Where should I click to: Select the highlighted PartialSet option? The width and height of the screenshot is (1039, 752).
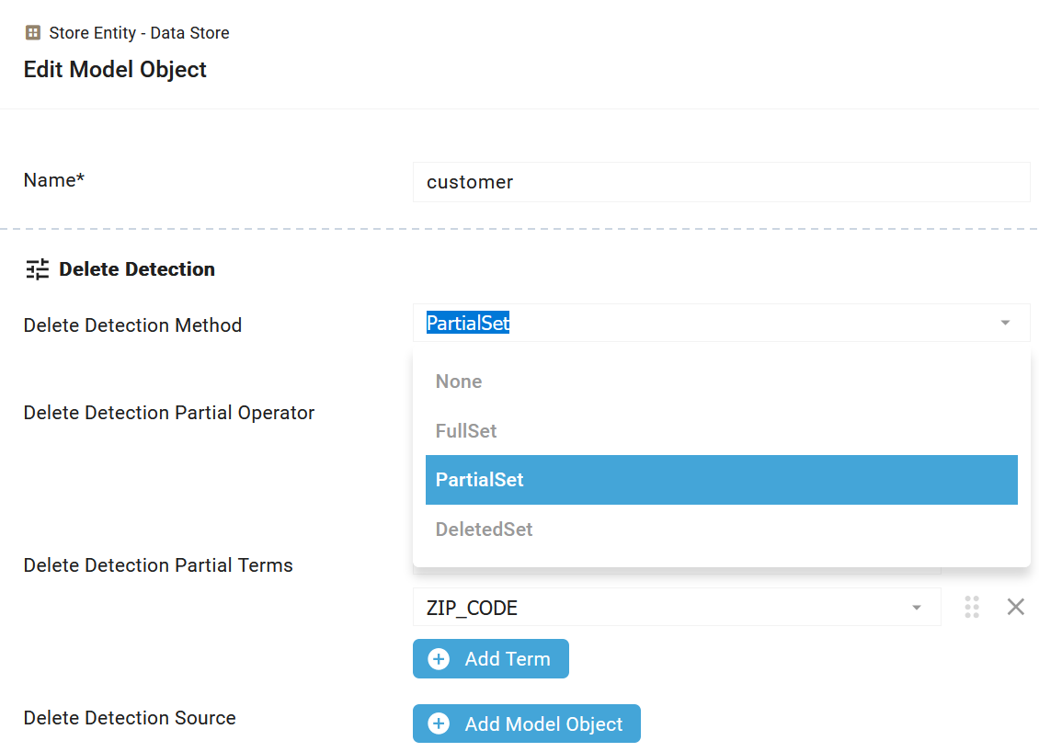(x=721, y=480)
